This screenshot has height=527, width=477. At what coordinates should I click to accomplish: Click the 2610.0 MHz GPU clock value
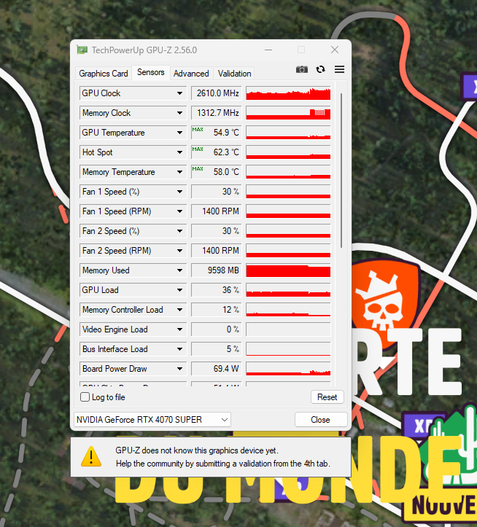click(217, 93)
